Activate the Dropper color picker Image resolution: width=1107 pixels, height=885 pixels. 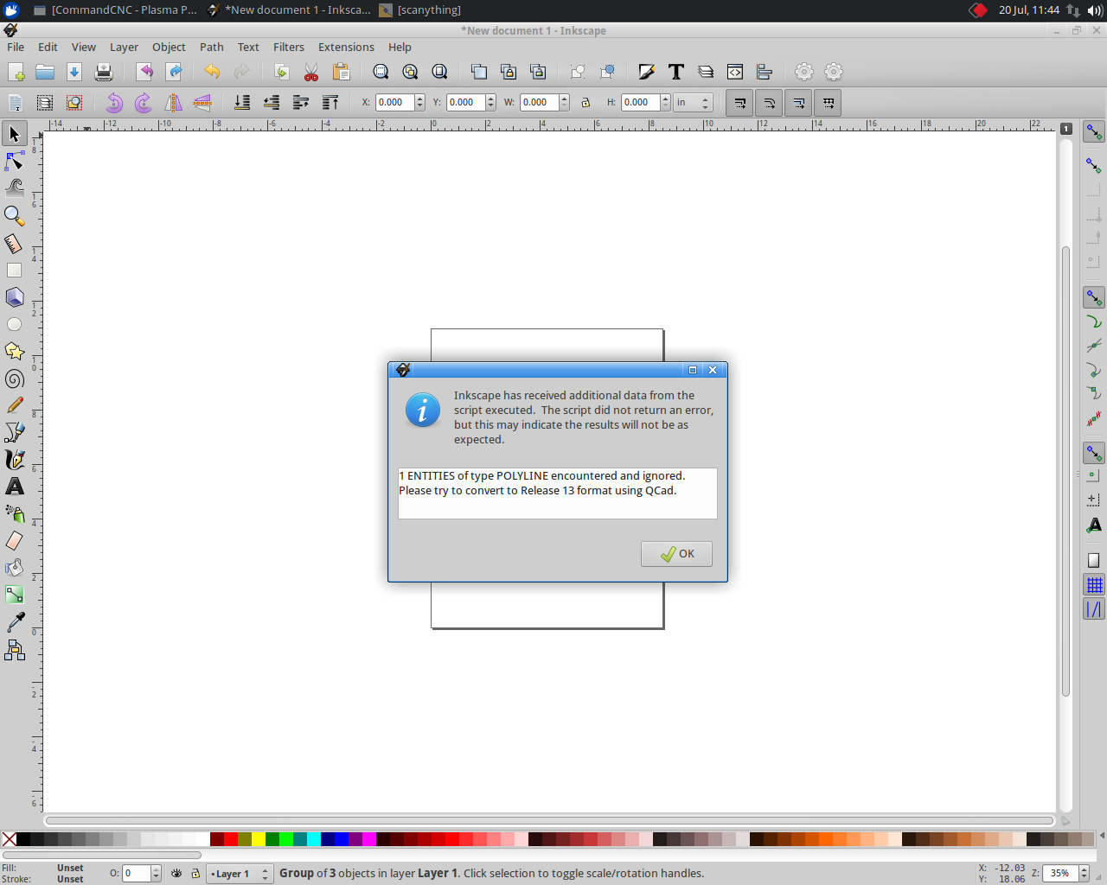point(15,622)
